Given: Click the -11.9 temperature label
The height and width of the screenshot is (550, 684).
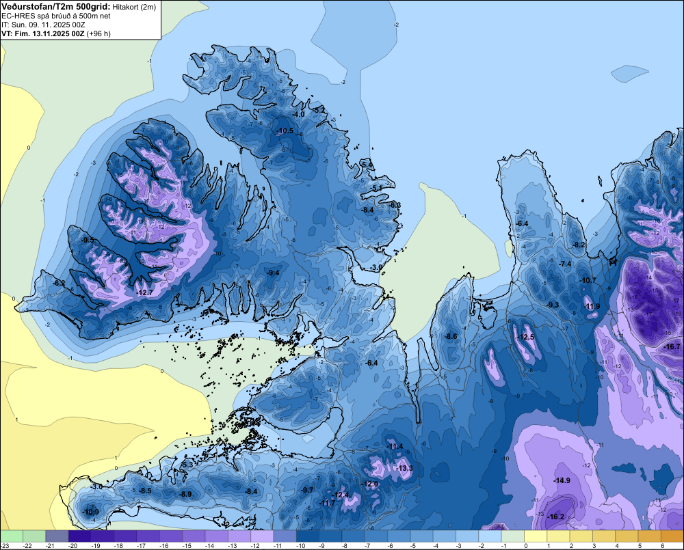Looking at the screenshot, I should coord(592,306).
